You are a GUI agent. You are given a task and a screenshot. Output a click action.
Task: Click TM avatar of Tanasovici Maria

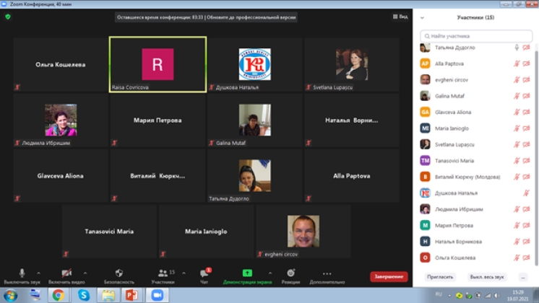(426, 160)
